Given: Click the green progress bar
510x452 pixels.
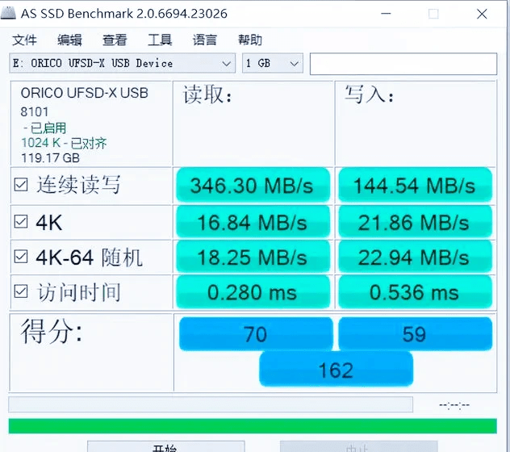Looking at the screenshot, I should click(x=252, y=425).
